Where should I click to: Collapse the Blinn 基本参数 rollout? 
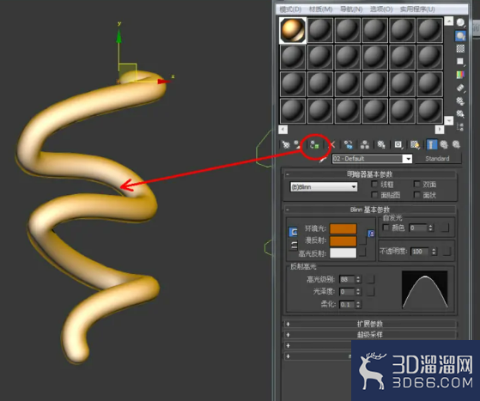370,210
